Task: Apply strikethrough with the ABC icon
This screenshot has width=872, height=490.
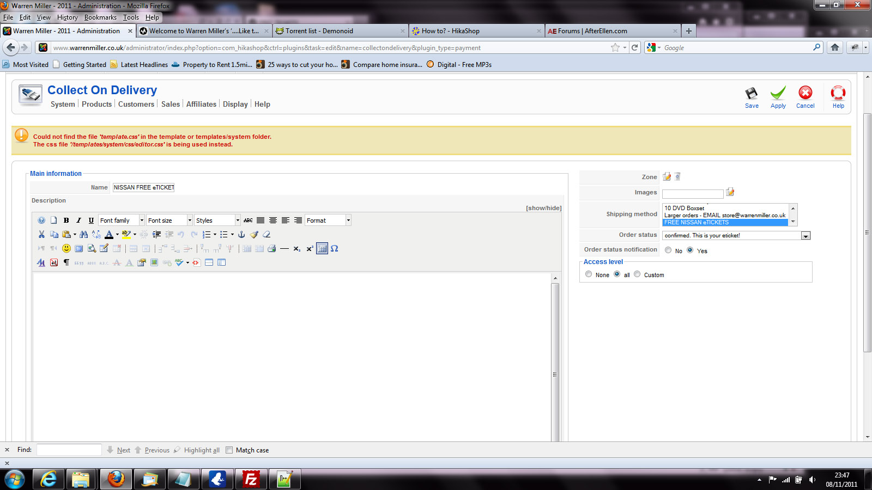Action: (248, 220)
